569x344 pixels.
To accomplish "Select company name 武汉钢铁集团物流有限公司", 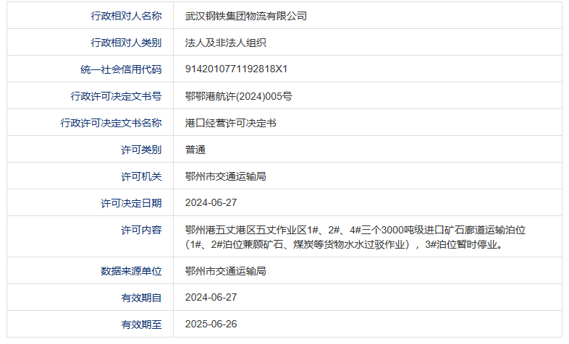I will click(x=245, y=16).
